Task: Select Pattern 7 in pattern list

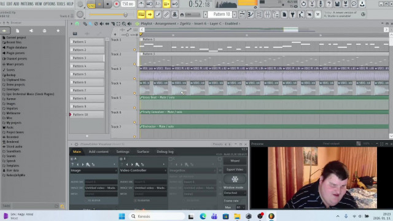Action: pyautogui.click(x=87, y=90)
